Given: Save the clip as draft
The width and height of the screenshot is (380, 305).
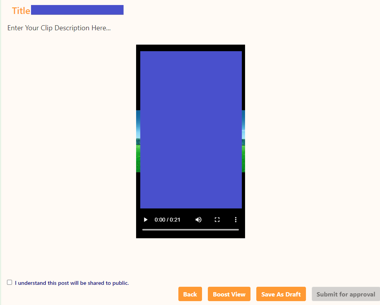Looking at the screenshot, I should pos(281,294).
